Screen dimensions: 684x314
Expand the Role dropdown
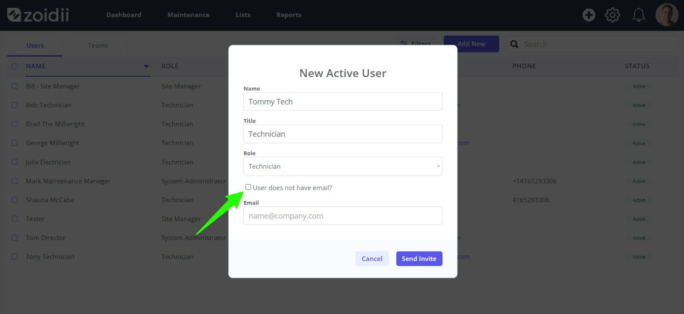tap(343, 166)
